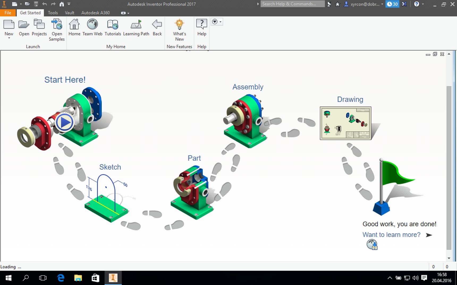This screenshot has height=285, width=457.
Task: Click the Part label
Action: [194, 158]
